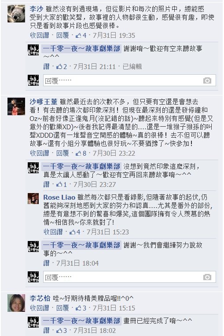Show edit history via 已編輯
Image resolution: width=224 pixels, height=336 pixels.
point(132,67)
